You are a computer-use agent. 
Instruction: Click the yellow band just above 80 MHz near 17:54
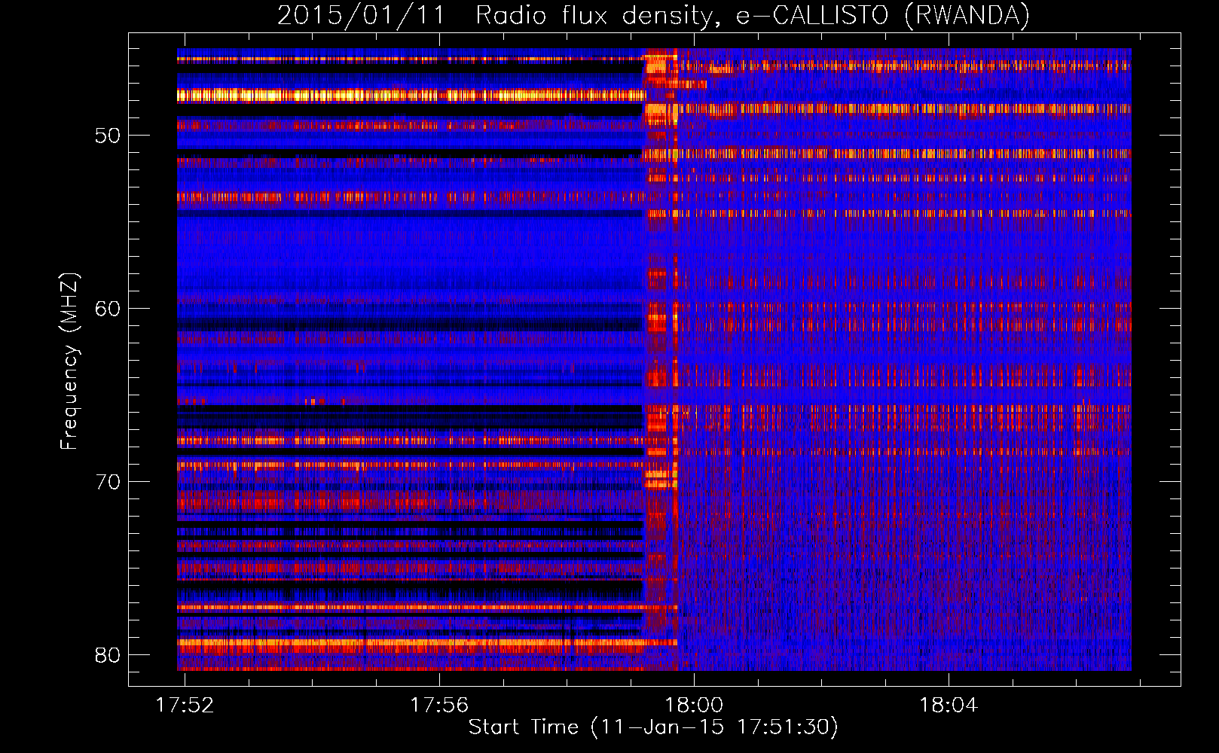click(x=312, y=643)
